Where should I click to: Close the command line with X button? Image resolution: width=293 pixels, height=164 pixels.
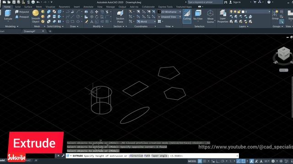click(x=58, y=156)
